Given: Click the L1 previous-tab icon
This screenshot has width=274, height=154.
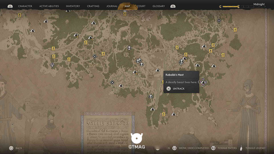Looking at the screenshot, I should [10, 6].
